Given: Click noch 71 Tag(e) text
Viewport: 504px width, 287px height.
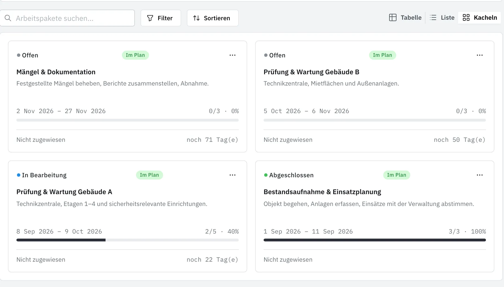Looking at the screenshot, I should [x=212, y=140].
